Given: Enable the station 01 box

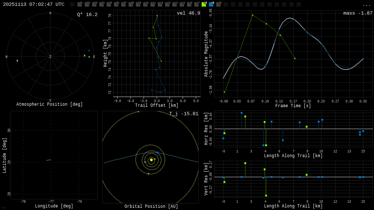Looking at the screenshot, I should [x=80, y=4].
